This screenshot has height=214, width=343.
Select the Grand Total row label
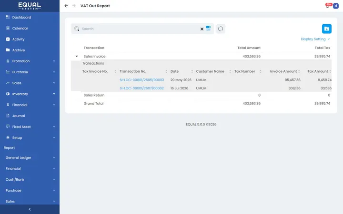(93, 104)
